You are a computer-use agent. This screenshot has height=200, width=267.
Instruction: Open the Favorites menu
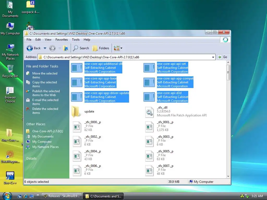coord(62,40)
